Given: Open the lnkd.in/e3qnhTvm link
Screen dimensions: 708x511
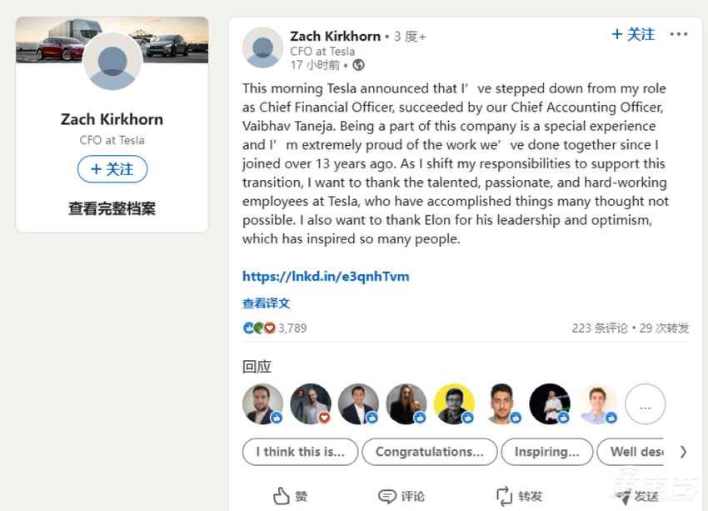Looking at the screenshot, I should (326, 276).
